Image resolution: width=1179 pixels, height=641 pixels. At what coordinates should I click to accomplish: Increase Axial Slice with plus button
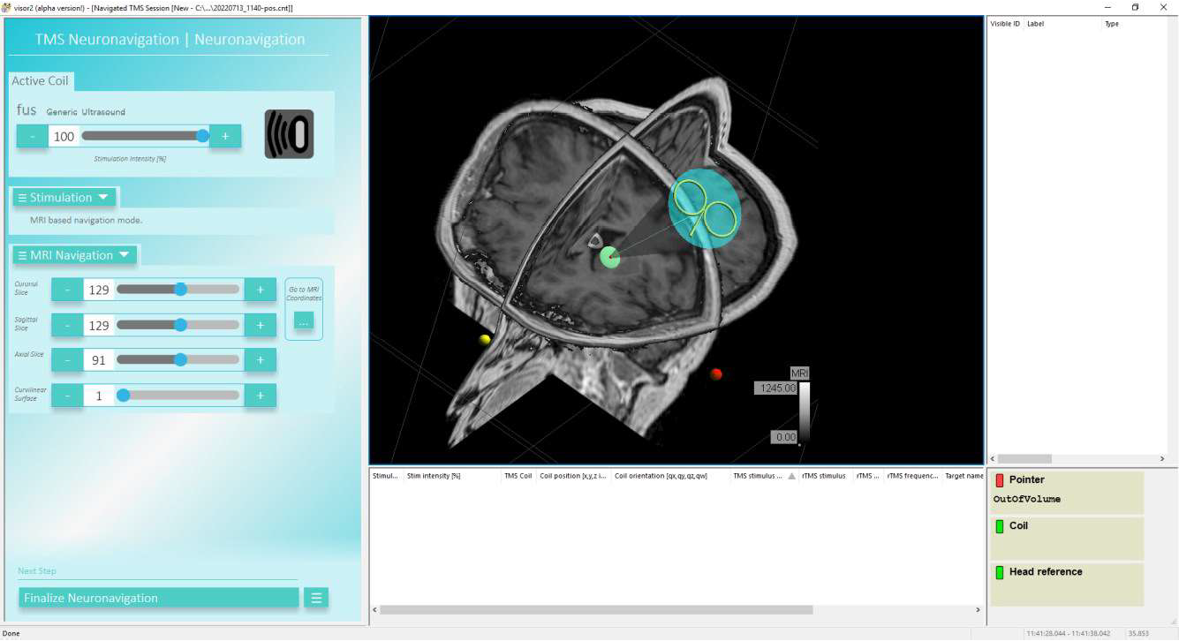(x=260, y=360)
